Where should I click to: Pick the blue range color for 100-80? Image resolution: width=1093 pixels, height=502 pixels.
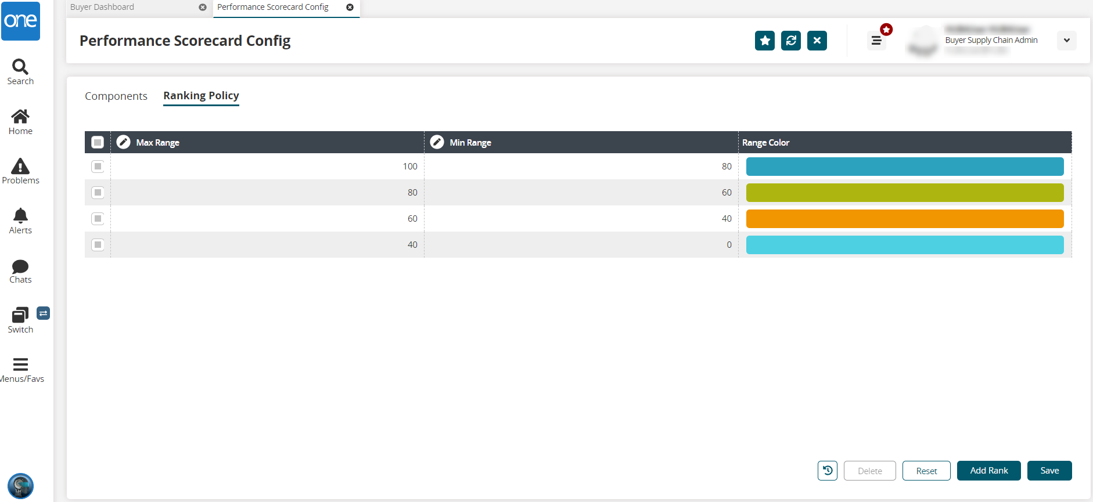point(905,167)
